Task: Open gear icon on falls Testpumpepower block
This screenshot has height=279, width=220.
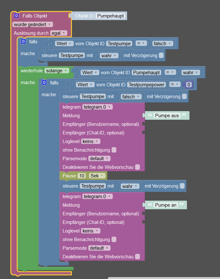Action: coord(44,82)
